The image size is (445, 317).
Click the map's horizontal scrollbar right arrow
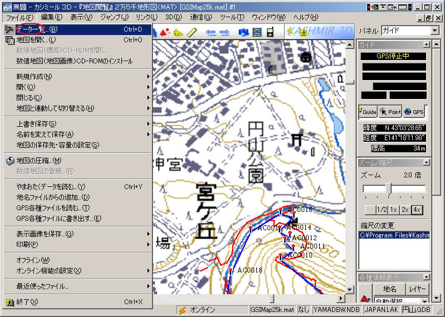[341, 299]
